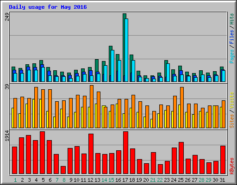Select the green hits bar for day 13
Viewport: 237px width, 185px height.
97,66
